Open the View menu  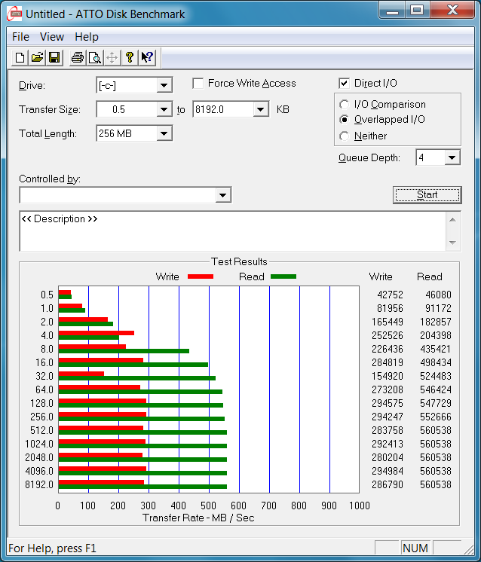(52, 37)
